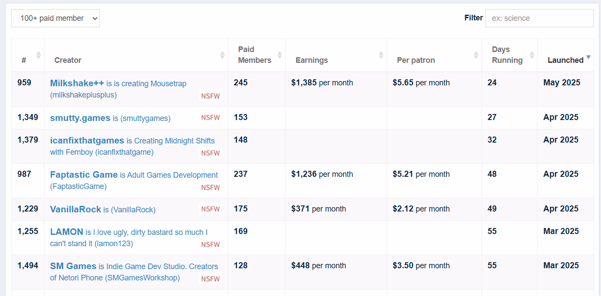
Task: Open the icanfixthatgames creator link
Action: click(87, 140)
